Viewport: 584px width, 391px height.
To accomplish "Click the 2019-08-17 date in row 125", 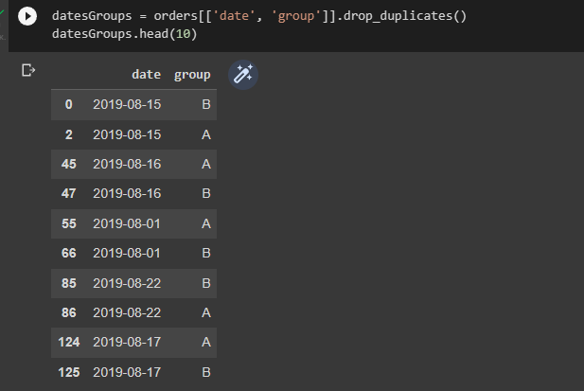I will click(127, 372).
